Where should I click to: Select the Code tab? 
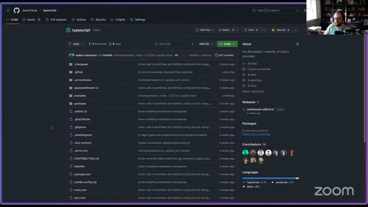pyautogui.click(x=12, y=20)
